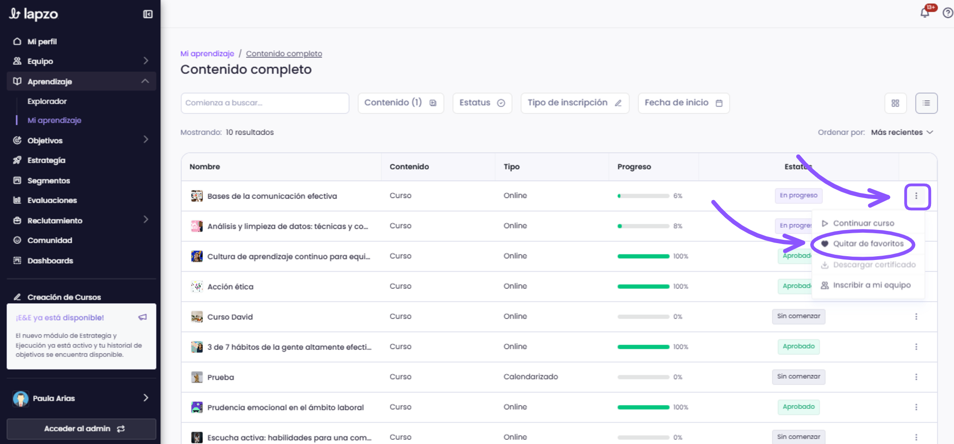Open the Más recientes sort dropdown

(x=902, y=133)
